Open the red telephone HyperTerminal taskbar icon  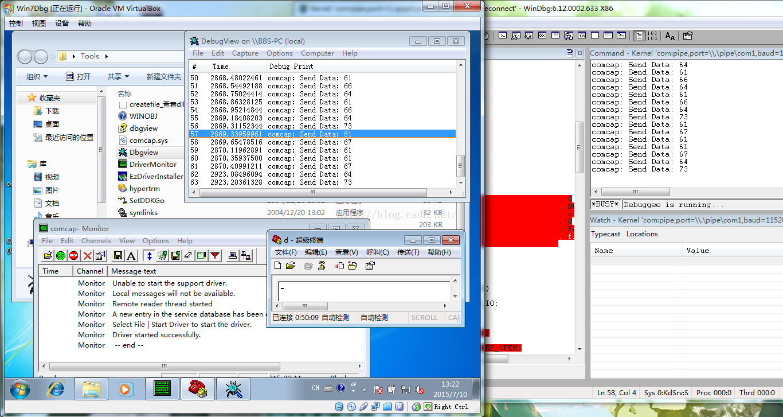[x=197, y=389]
